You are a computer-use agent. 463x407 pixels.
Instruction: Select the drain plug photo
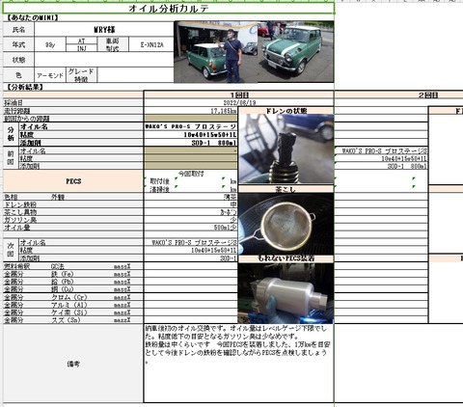pyautogui.click(x=286, y=149)
